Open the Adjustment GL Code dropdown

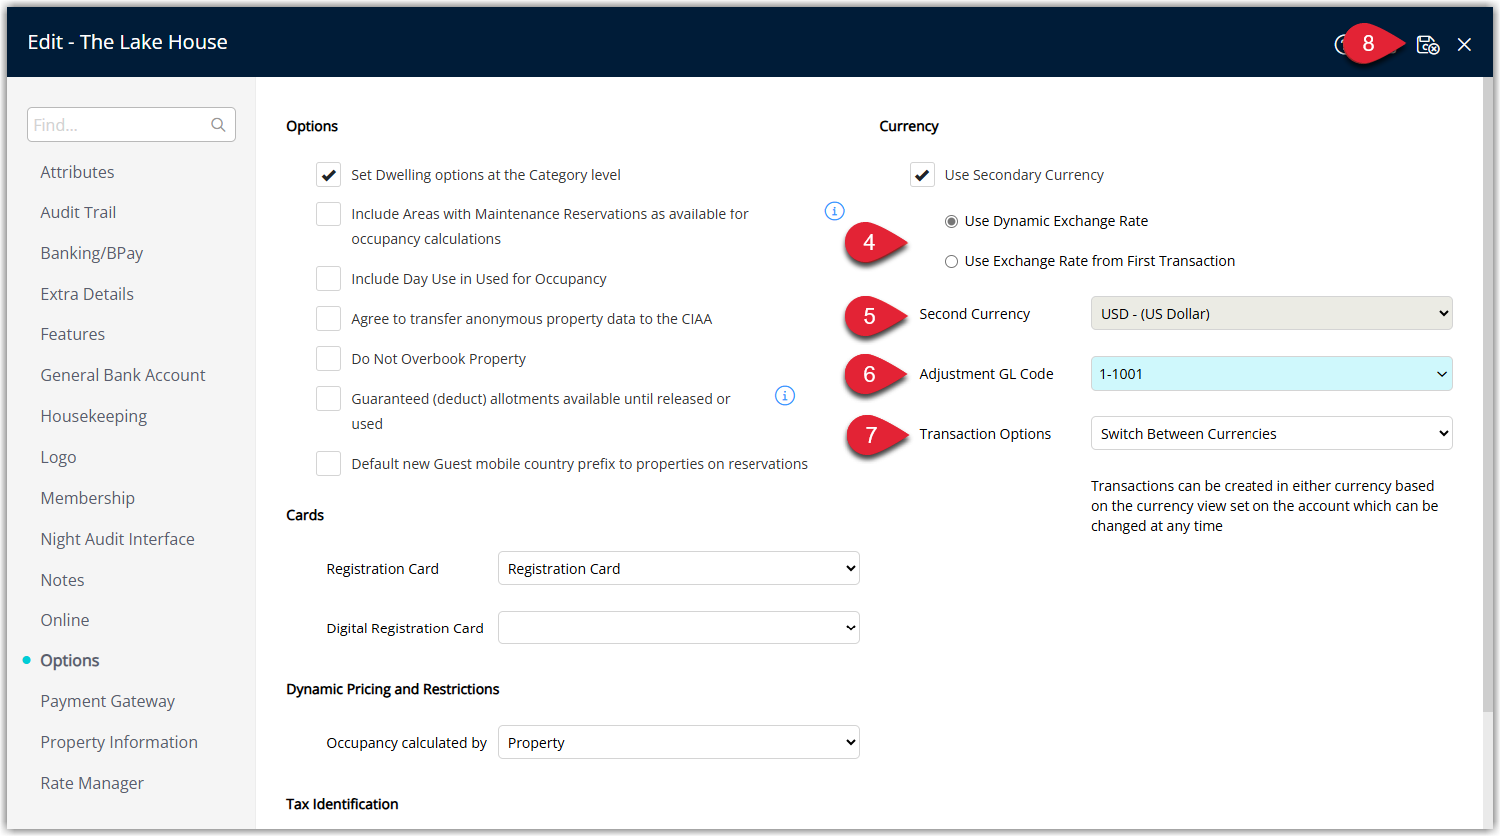(x=1271, y=374)
